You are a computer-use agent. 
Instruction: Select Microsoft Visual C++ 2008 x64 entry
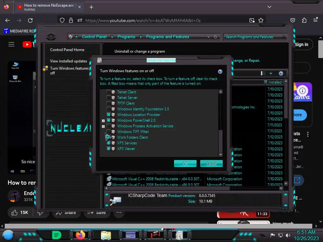click(x=156, y=179)
